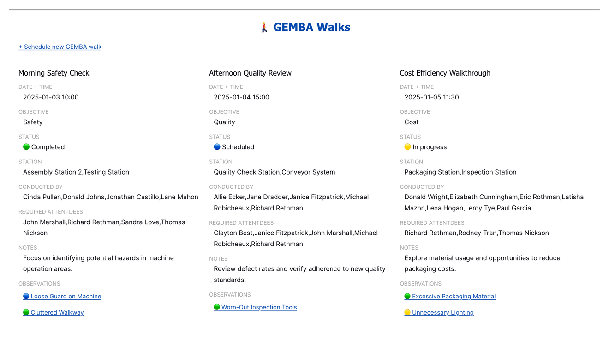Open the Worn-Out Inspection Tools observation
The image size is (609, 350).
pyautogui.click(x=259, y=307)
